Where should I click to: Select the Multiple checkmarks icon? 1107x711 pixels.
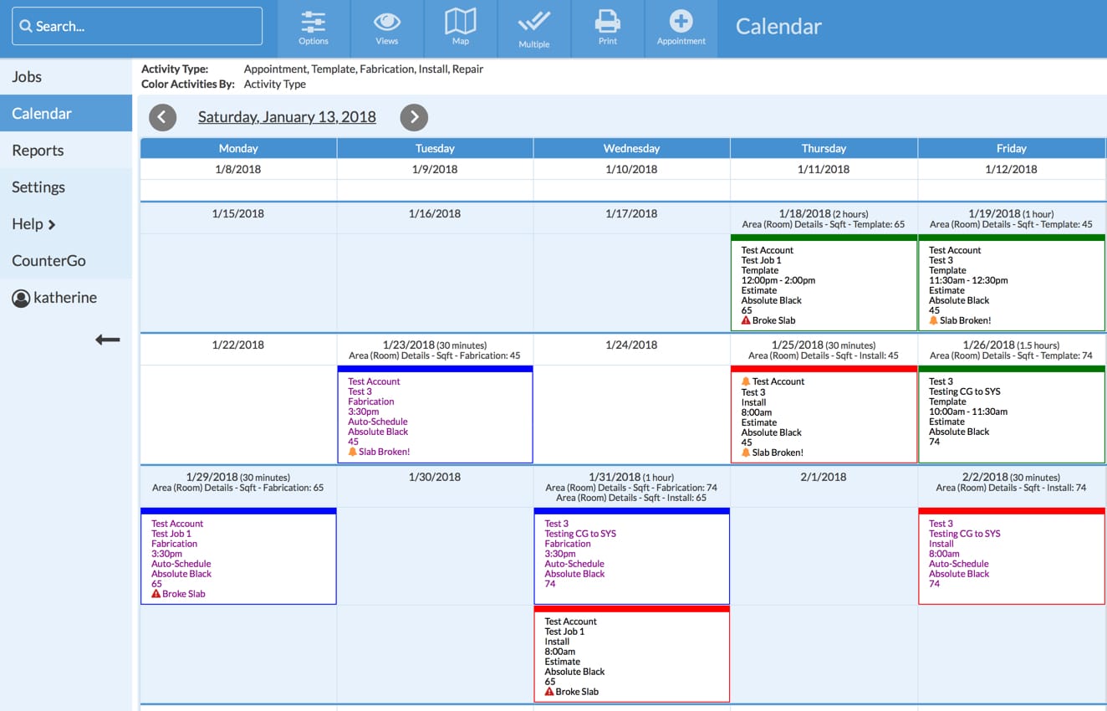[x=533, y=28]
